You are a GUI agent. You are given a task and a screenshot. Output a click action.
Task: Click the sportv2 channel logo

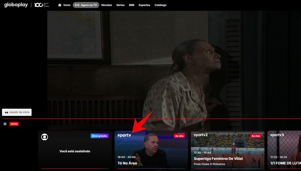[201, 135]
